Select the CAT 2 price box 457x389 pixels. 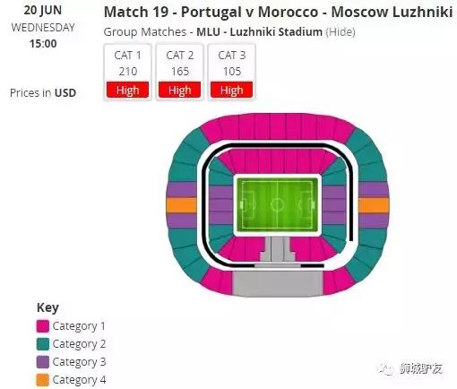(180, 72)
